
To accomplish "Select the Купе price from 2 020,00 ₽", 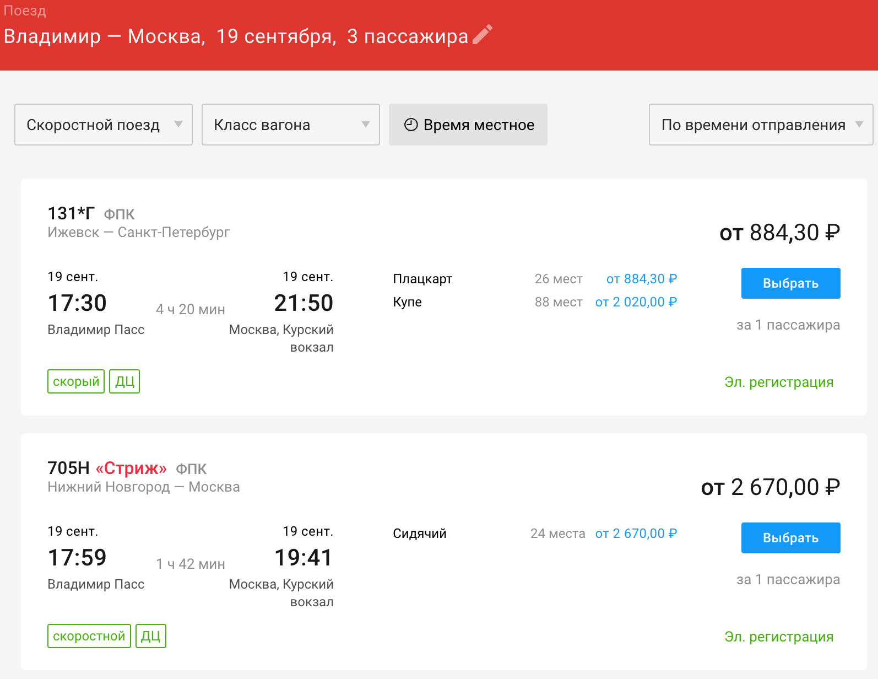I will [x=636, y=302].
